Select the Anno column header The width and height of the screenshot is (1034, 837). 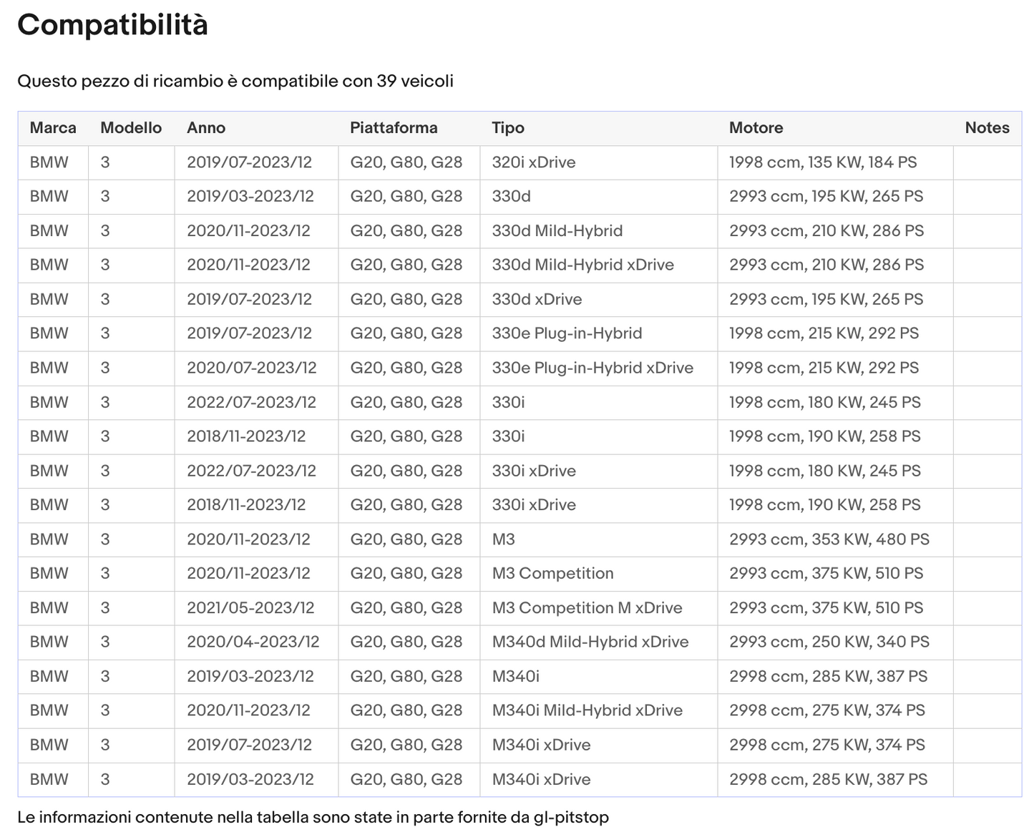click(x=206, y=128)
